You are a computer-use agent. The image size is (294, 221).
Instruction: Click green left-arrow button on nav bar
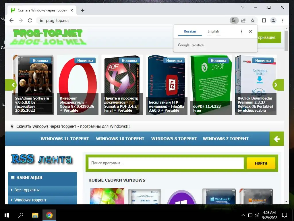click(277, 139)
